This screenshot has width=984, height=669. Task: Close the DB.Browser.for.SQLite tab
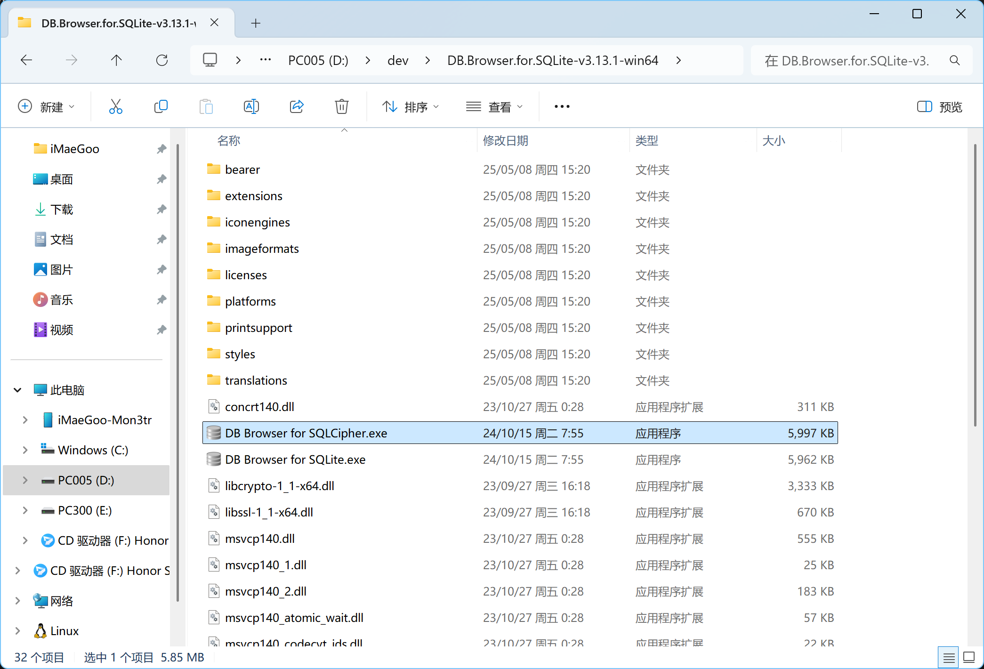[x=214, y=23]
